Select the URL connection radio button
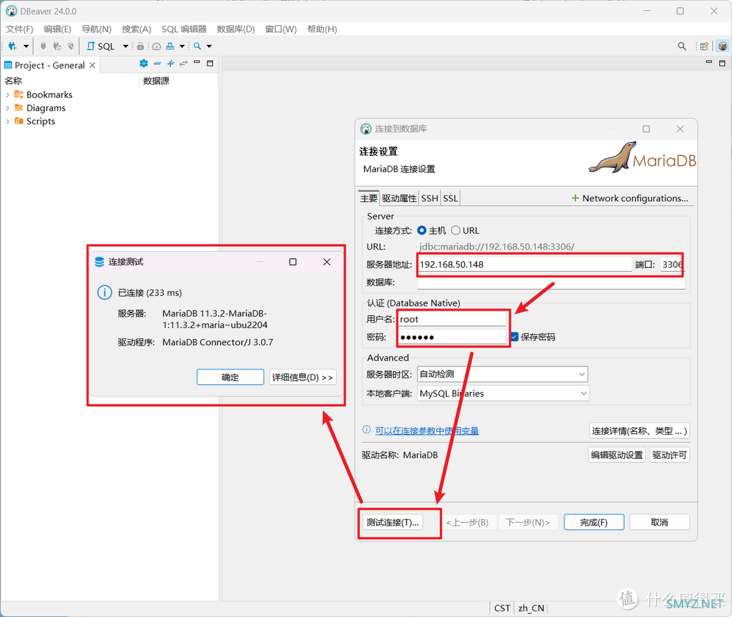Viewport: 732px width, 617px height. tap(455, 231)
